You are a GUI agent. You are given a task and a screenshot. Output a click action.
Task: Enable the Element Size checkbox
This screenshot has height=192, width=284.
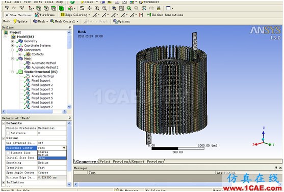coord(8,153)
